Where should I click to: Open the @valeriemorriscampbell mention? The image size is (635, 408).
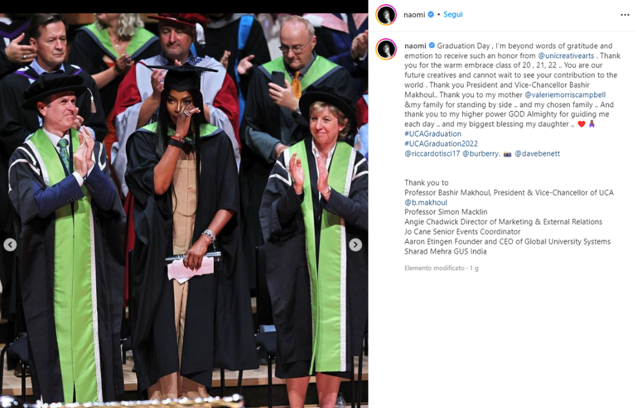point(565,95)
